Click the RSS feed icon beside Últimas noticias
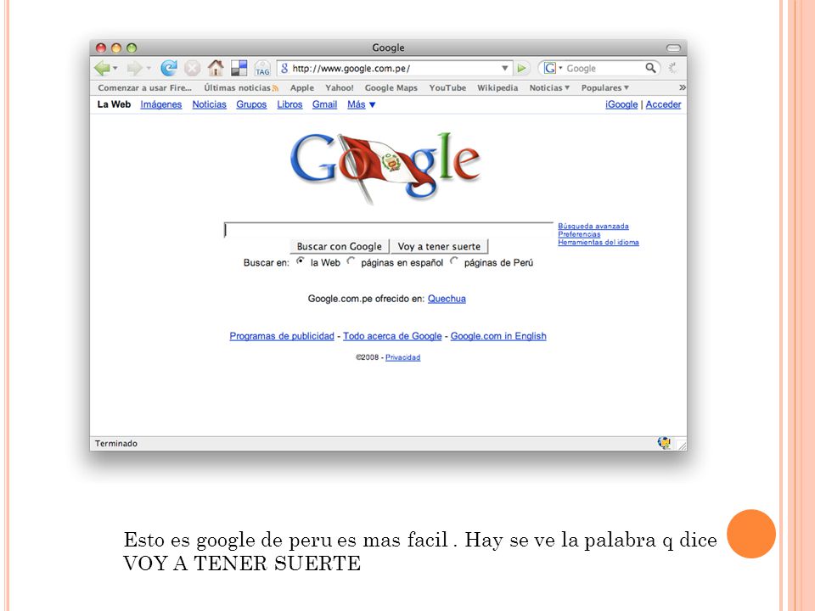The image size is (815, 611). pos(275,88)
